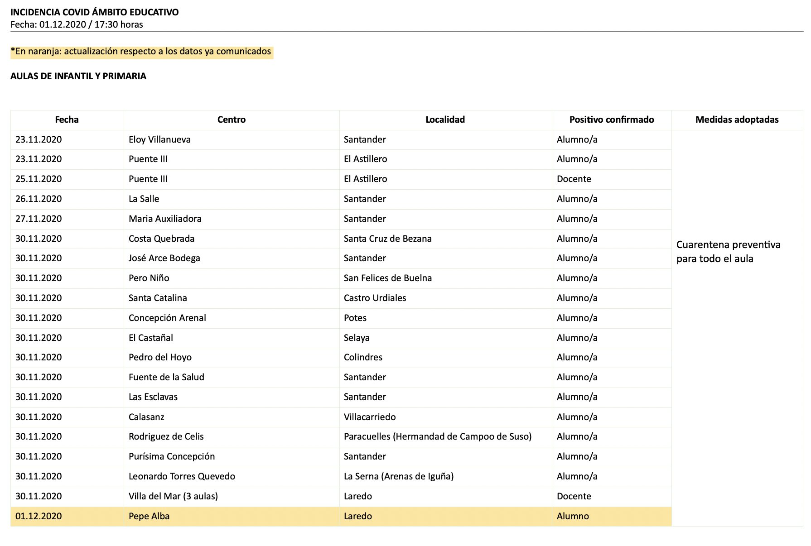Click the Paracuelles locality cell
The width and height of the screenshot is (811, 546).
tap(437, 436)
